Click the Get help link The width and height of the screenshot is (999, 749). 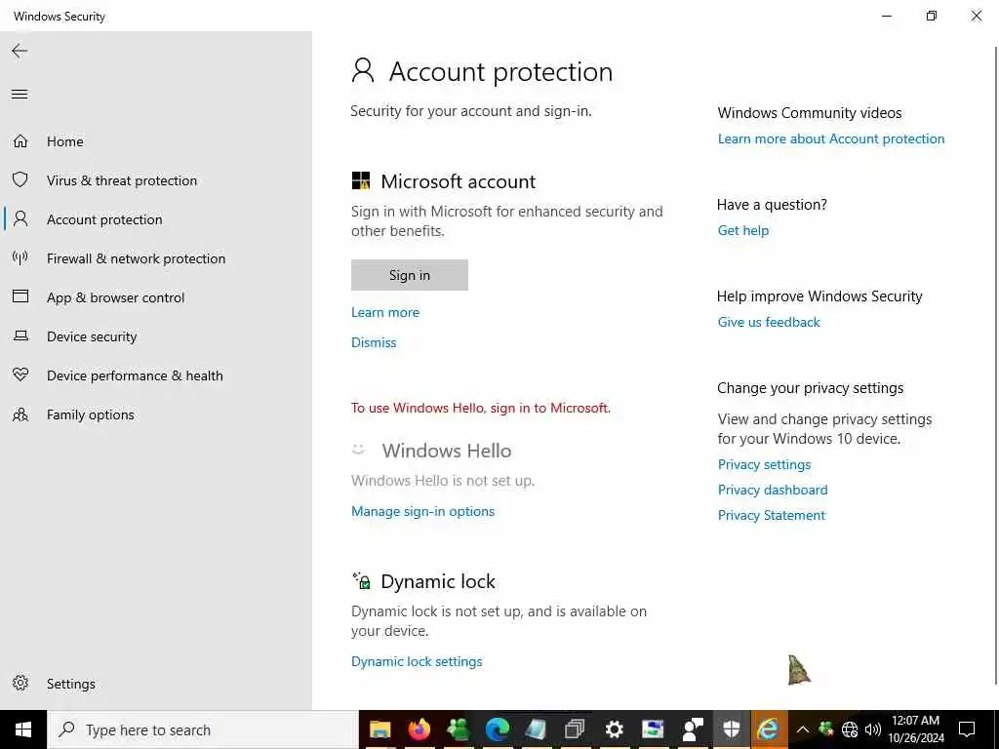[x=742, y=230]
